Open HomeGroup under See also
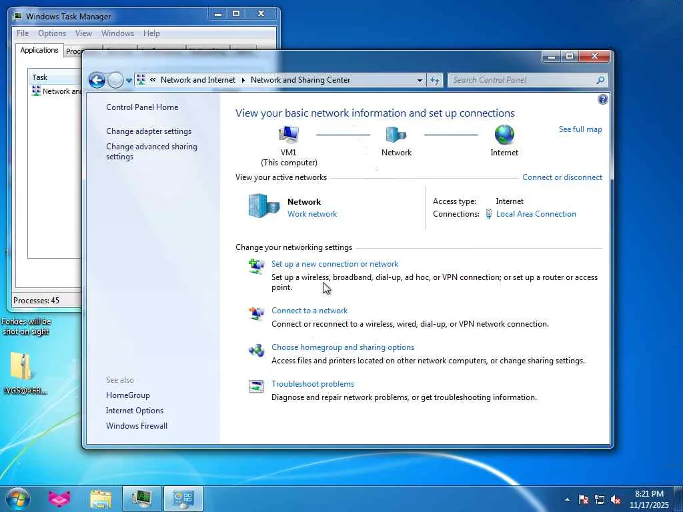This screenshot has height=512, width=683. [127, 395]
